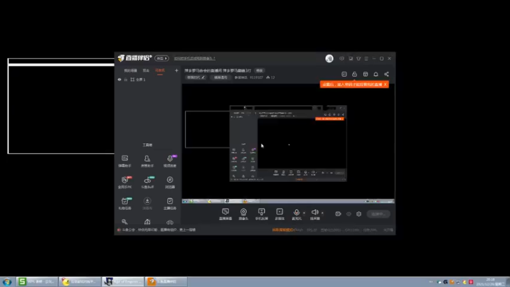Dismiss the orange password tip

[386, 84]
